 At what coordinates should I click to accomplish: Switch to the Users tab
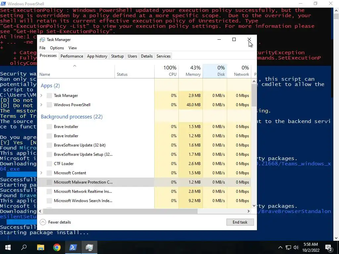132,56
